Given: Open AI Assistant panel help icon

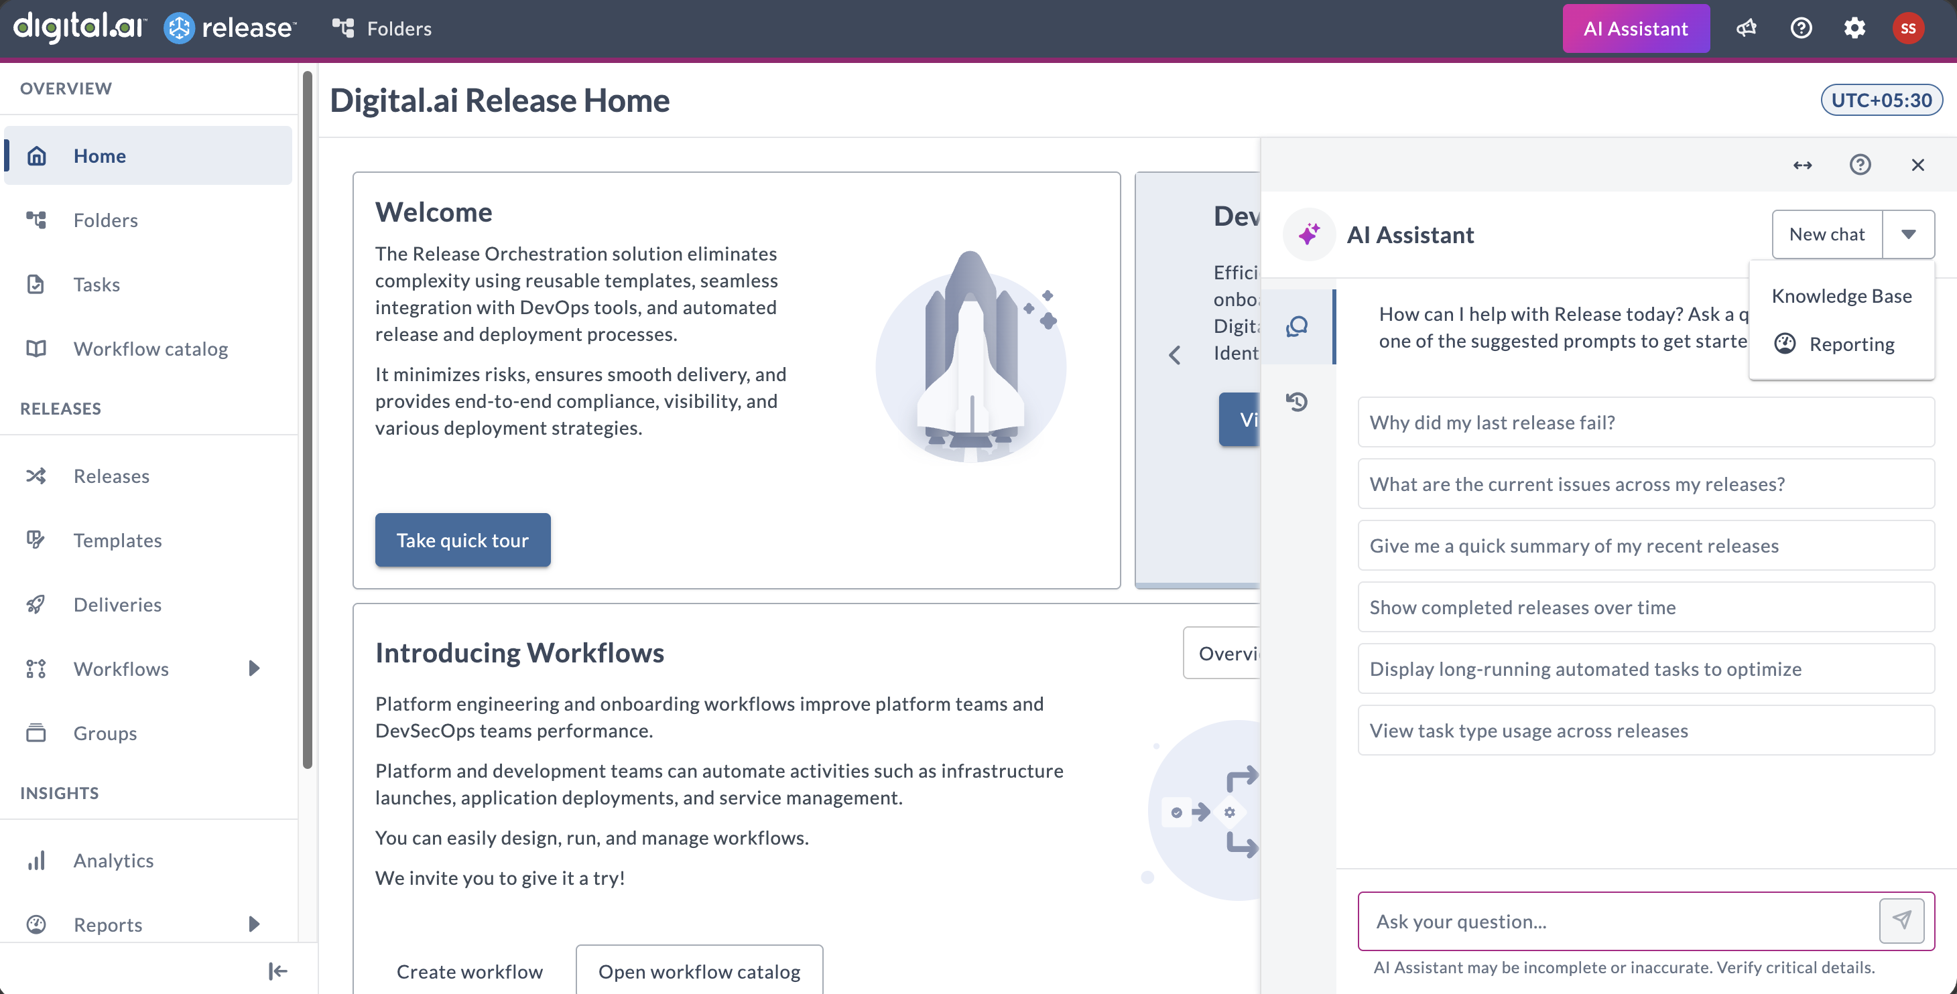Looking at the screenshot, I should [x=1860, y=165].
